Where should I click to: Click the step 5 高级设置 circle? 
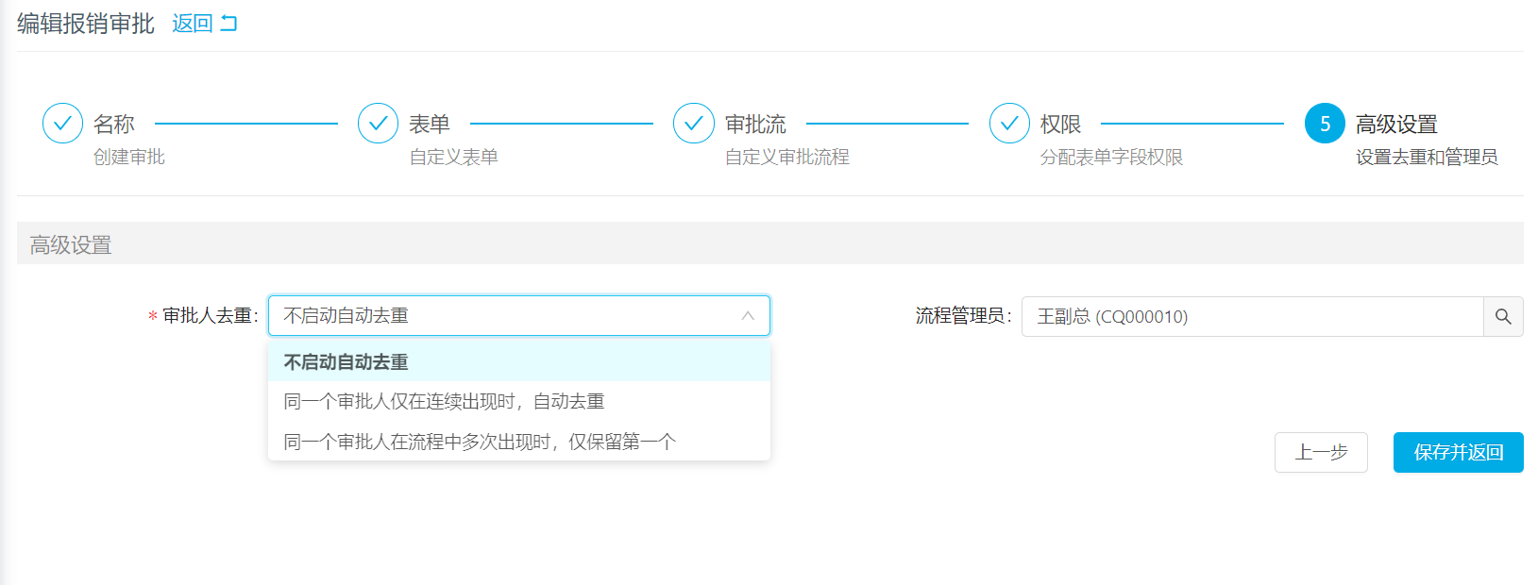pyautogui.click(x=1325, y=124)
